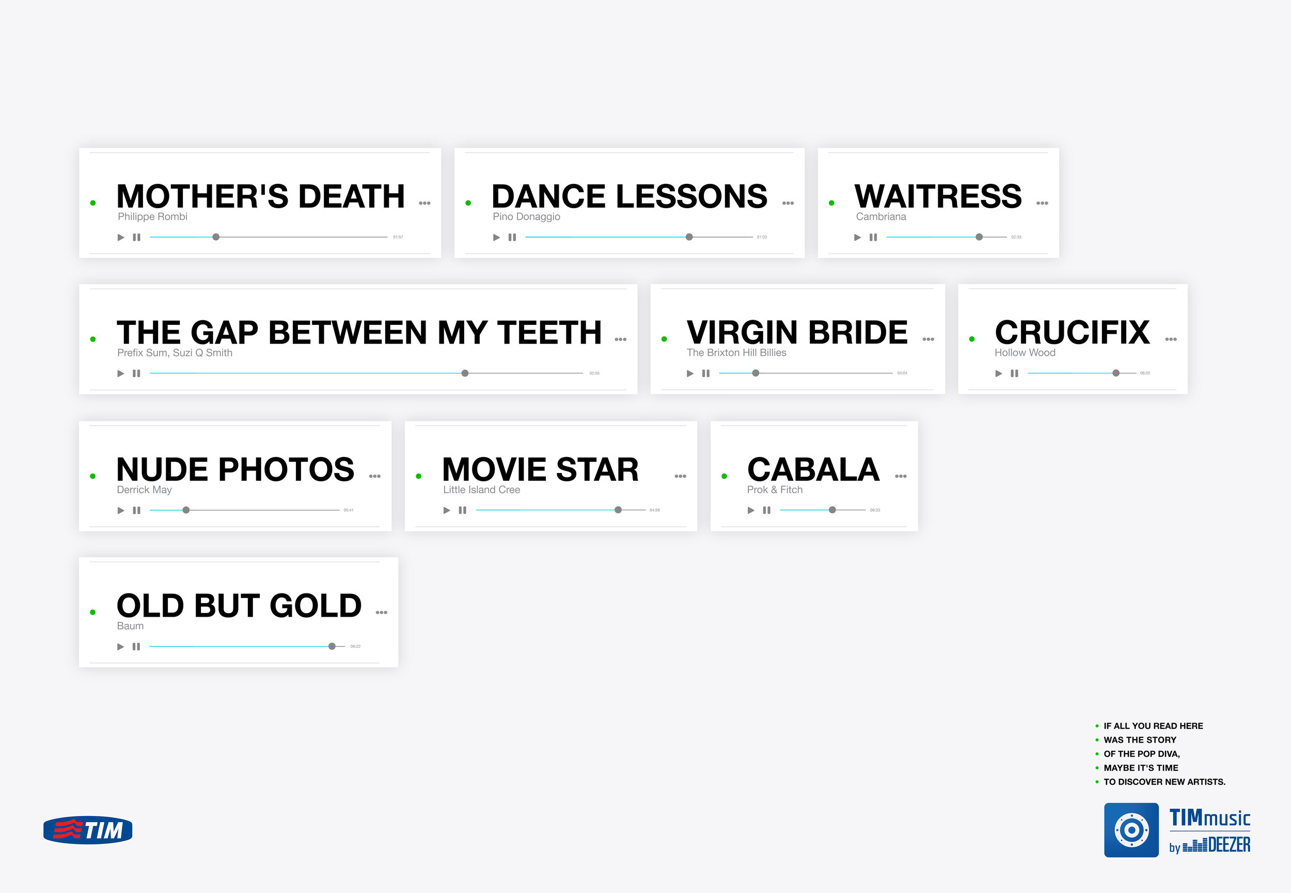Click the green dot beside Movie Star
The height and width of the screenshot is (893, 1291).
point(418,476)
